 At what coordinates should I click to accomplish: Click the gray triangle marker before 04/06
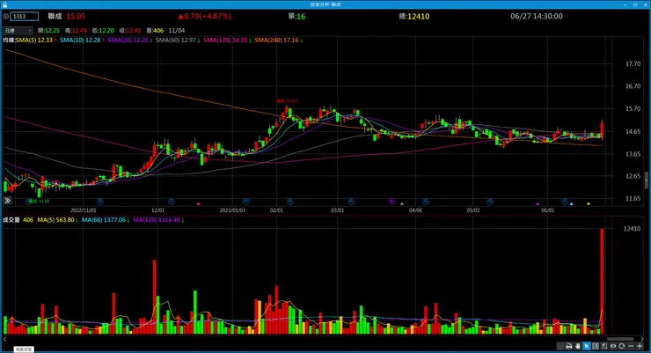(402, 203)
